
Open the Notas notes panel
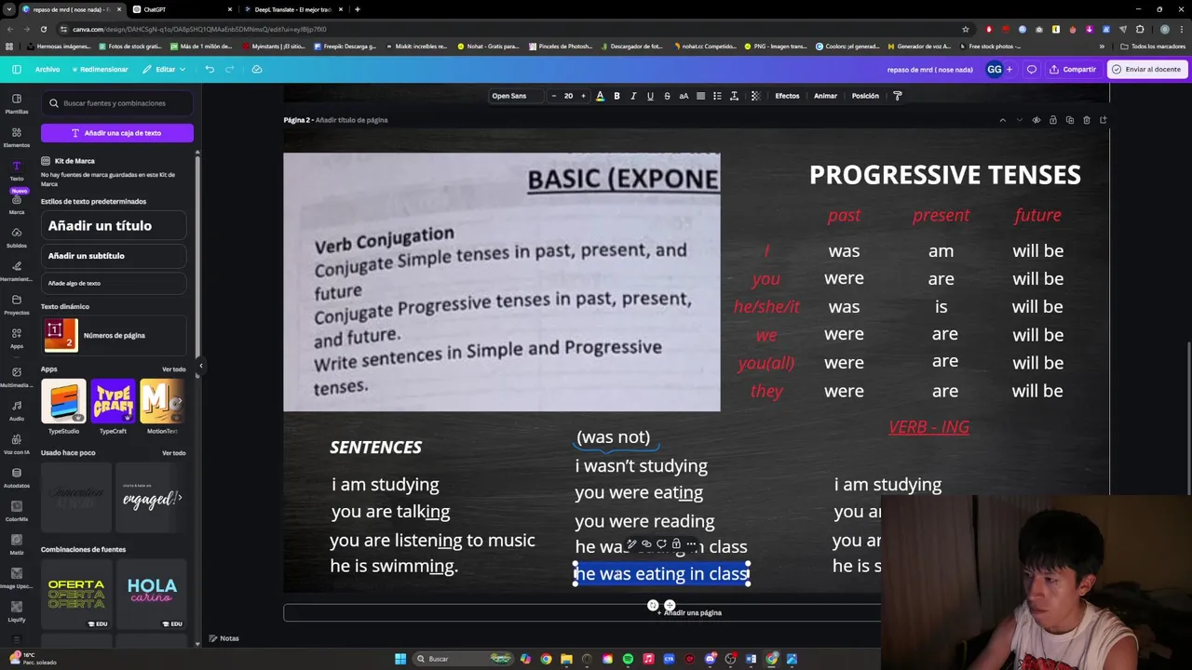point(224,638)
